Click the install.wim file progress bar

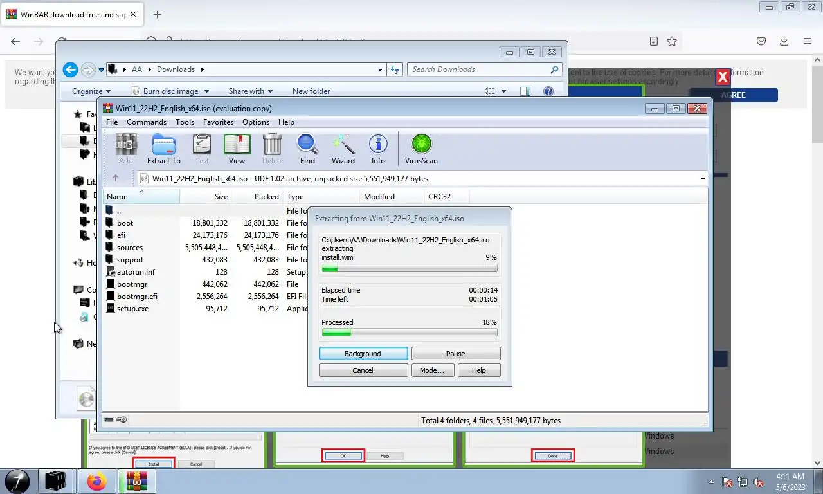pyautogui.click(x=409, y=269)
